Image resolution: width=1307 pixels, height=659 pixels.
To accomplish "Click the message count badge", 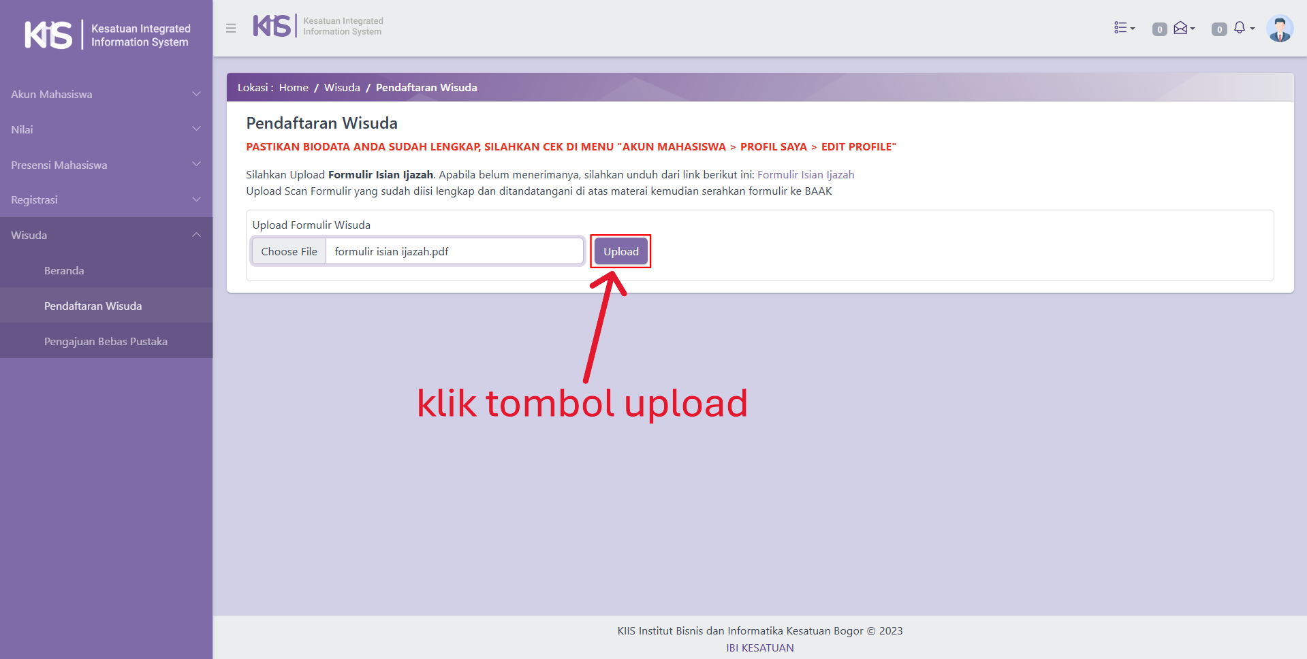I will click(x=1159, y=29).
